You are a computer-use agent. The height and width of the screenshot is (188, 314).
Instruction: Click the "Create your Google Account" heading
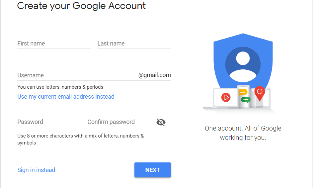(x=81, y=6)
